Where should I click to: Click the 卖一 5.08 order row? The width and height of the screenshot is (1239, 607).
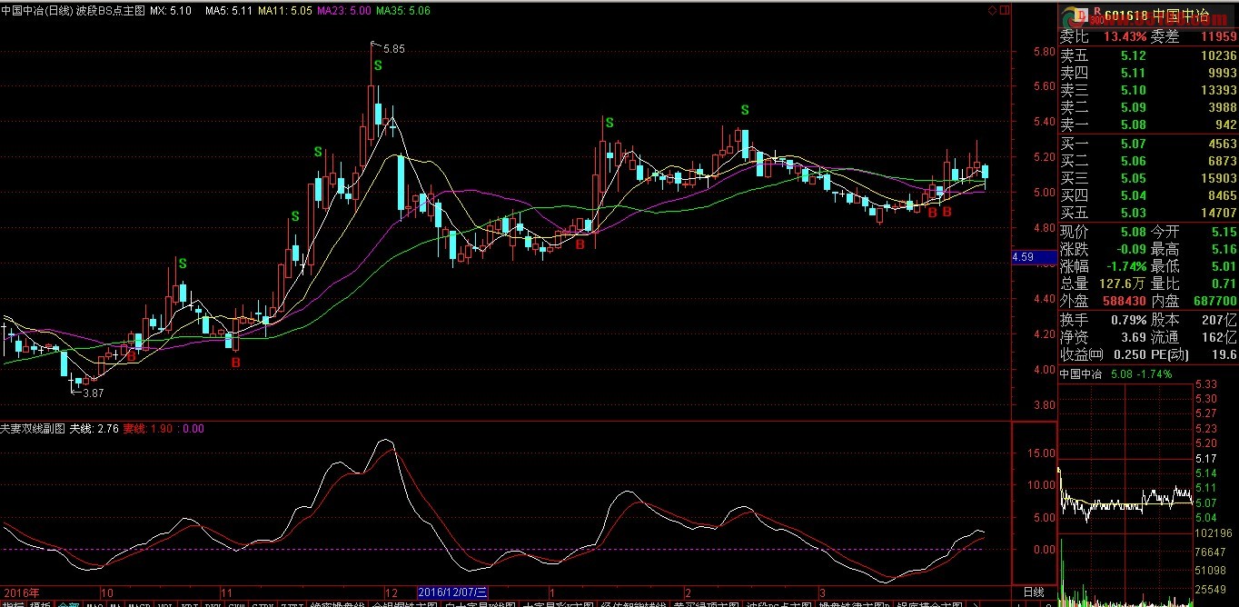pyautogui.click(x=1148, y=124)
